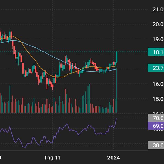This screenshot has width=164, height=164.
Task: Select the gray RSI 30.0 level label
Action: pyautogui.click(x=156, y=145)
